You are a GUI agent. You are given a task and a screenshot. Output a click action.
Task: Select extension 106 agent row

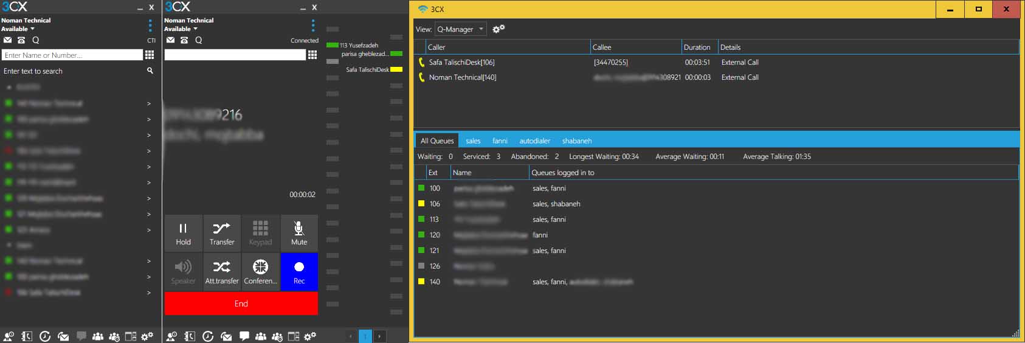(716, 204)
